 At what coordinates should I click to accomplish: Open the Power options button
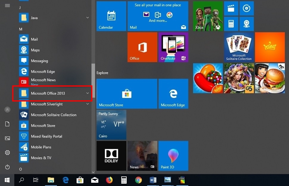[x=7, y=167]
